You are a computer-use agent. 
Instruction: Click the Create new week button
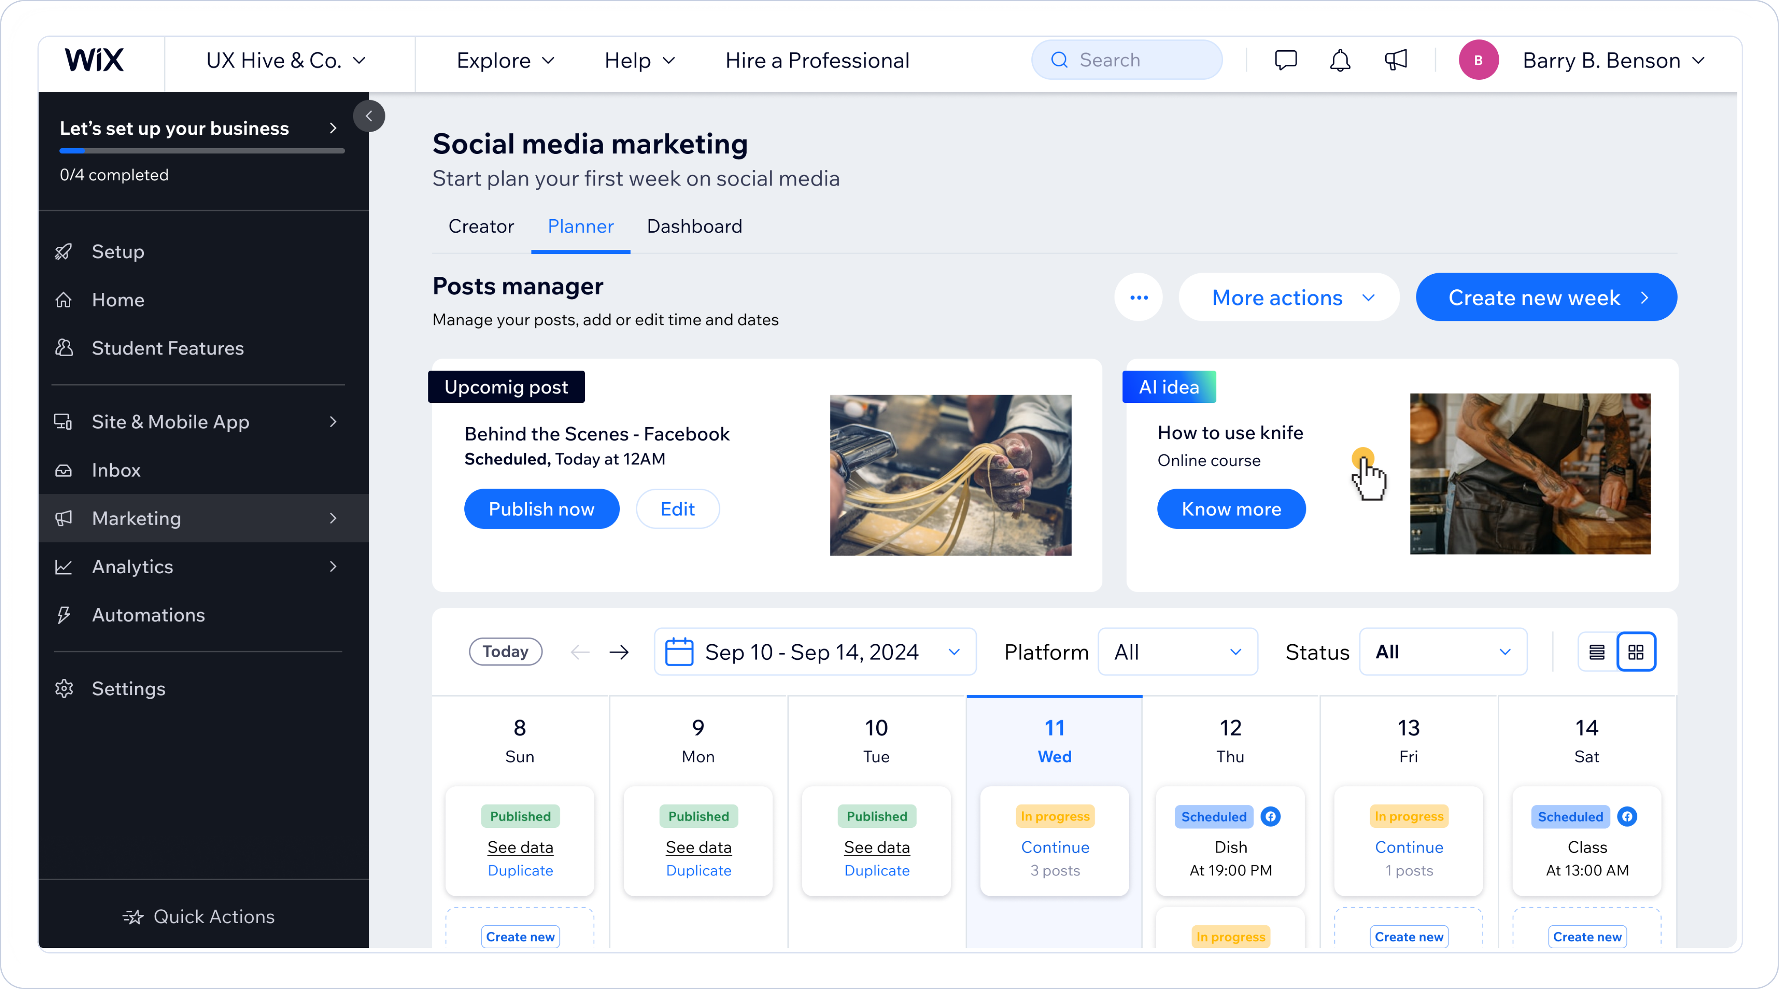point(1546,298)
